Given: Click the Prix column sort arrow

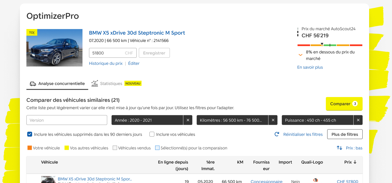Looking at the screenshot, I should 355,162.
